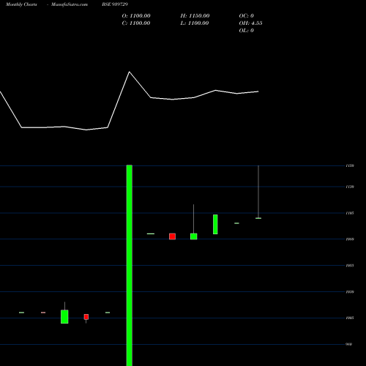Click the peak point of the white line
Viewport: 366px width, 366px height.
click(130, 72)
